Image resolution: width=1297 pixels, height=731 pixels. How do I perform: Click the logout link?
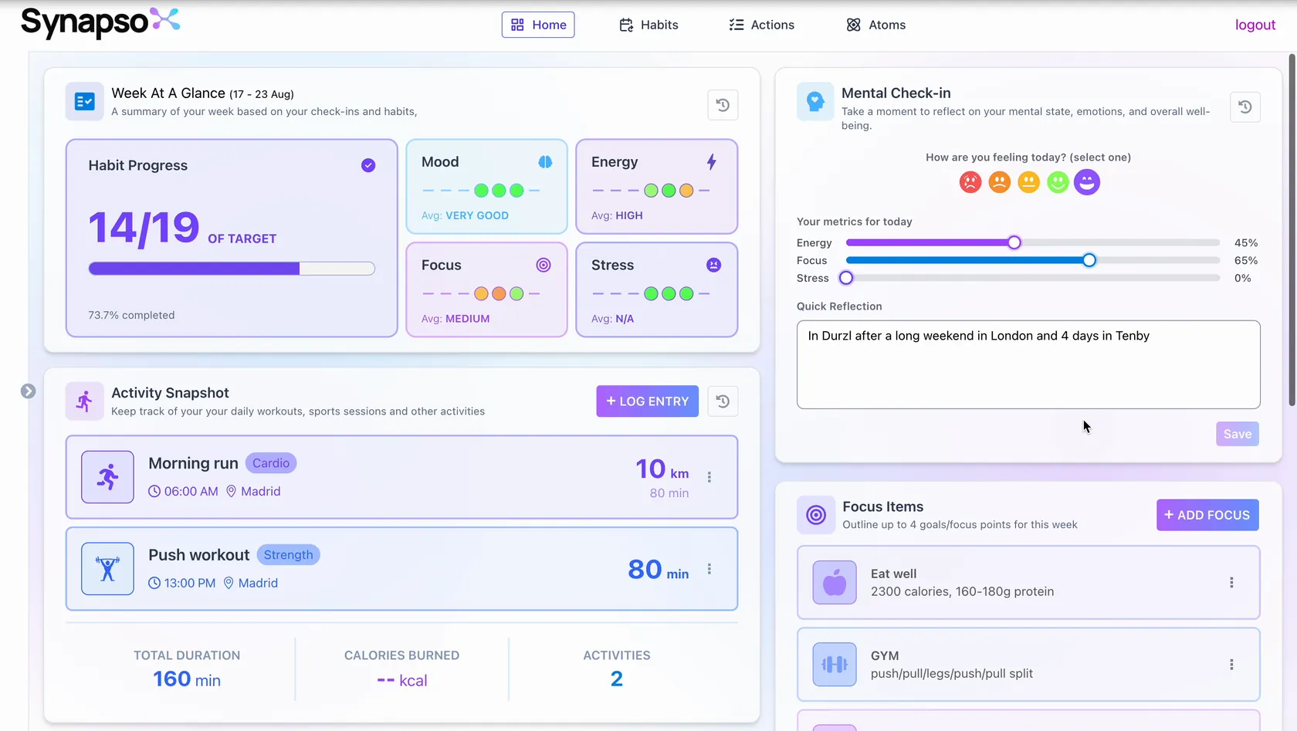[1255, 25]
